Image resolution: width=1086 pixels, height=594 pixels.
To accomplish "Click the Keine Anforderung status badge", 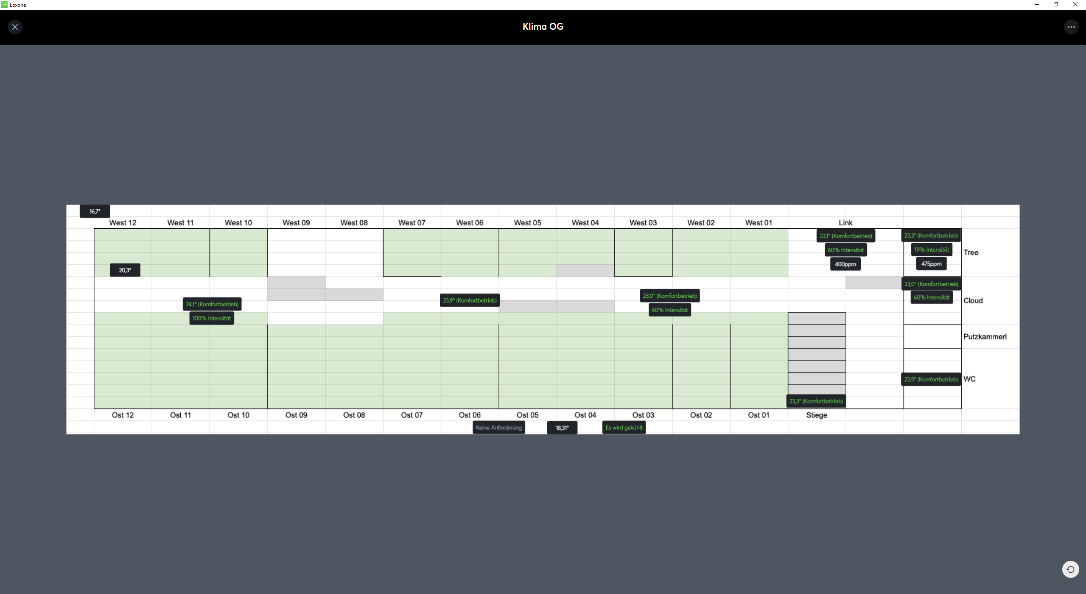I will coord(498,428).
